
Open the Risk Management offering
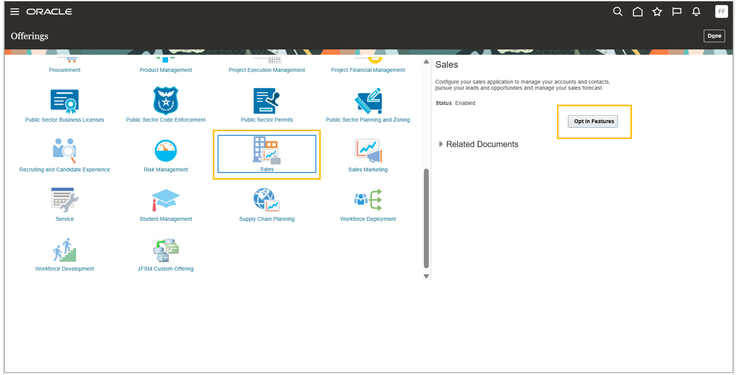(165, 154)
